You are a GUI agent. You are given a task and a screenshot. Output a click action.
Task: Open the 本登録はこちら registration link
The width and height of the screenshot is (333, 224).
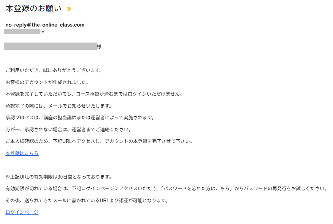tap(22, 153)
